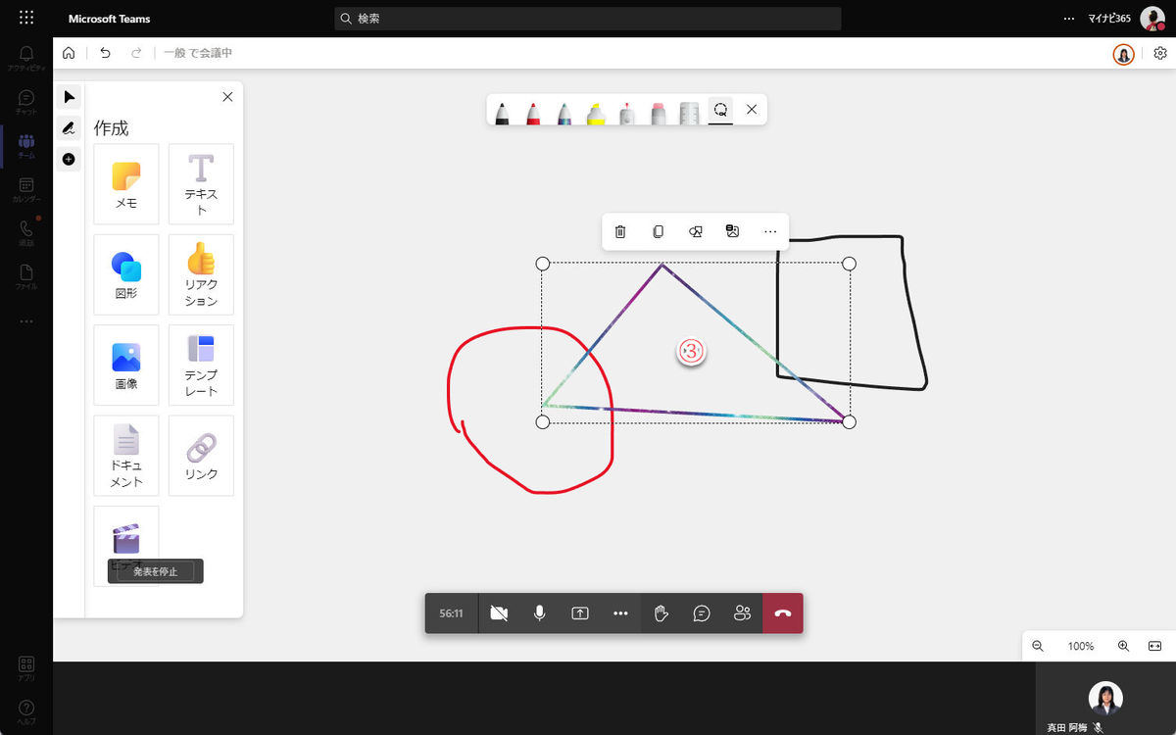Toggle the ruler tool
This screenshot has width=1176, height=735.
[689, 112]
